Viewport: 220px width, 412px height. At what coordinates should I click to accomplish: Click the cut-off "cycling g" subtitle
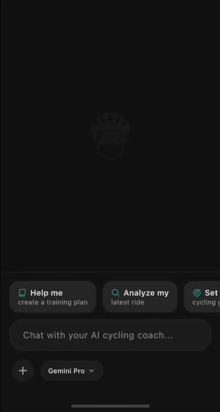point(206,303)
